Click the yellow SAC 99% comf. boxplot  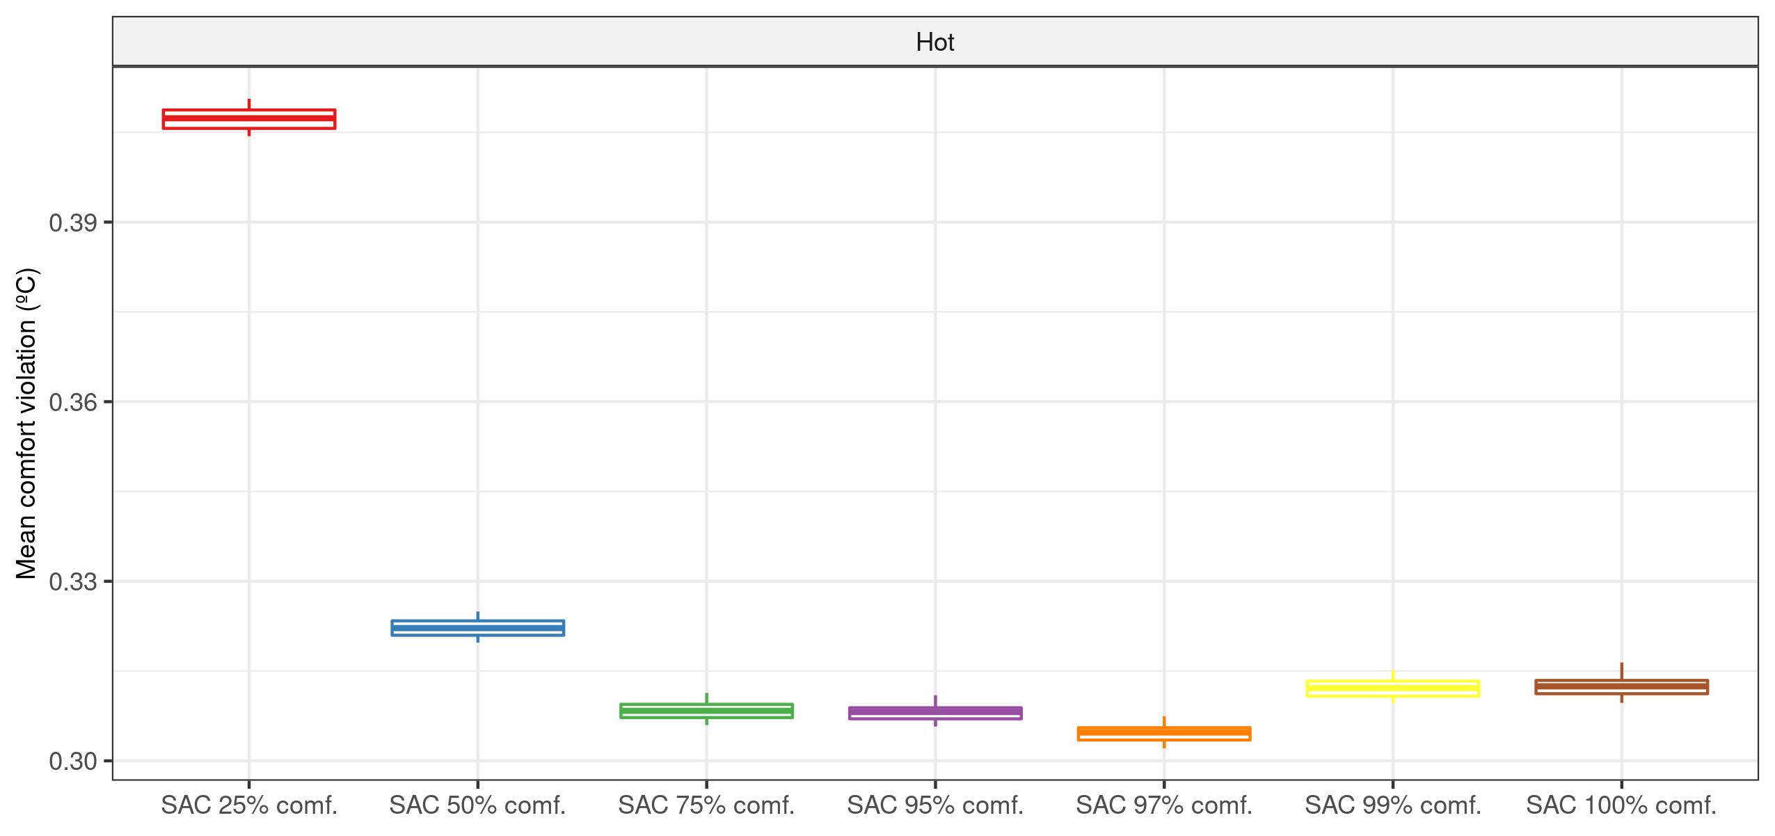pos(1393,689)
